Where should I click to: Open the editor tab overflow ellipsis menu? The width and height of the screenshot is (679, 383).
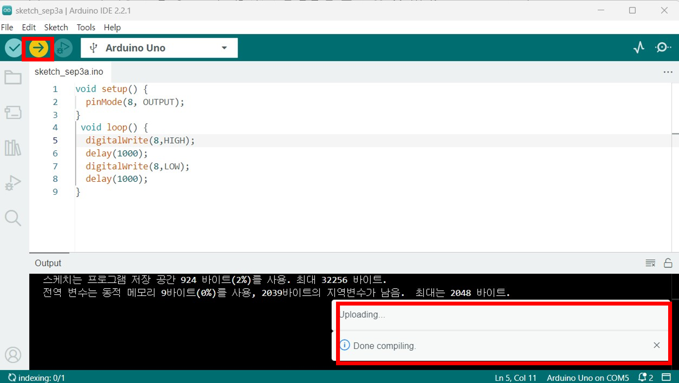tap(668, 72)
